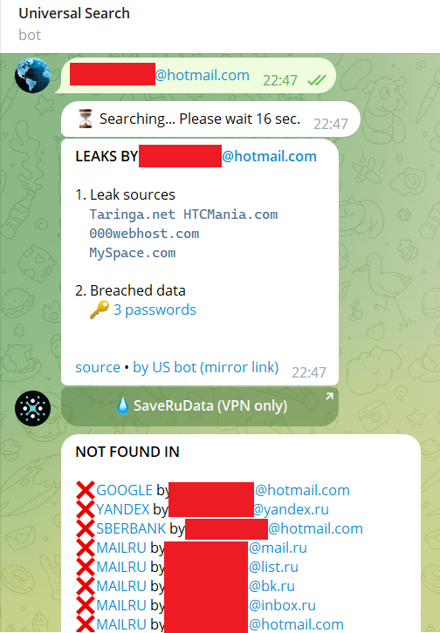Click the GOOGLE link in Not Found list
440x633 pixels.
(x=125, y=490)
